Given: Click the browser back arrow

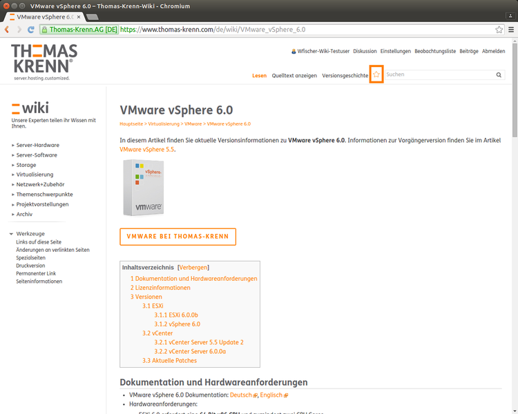Looking at the screenshot, I should coord(7,30).
